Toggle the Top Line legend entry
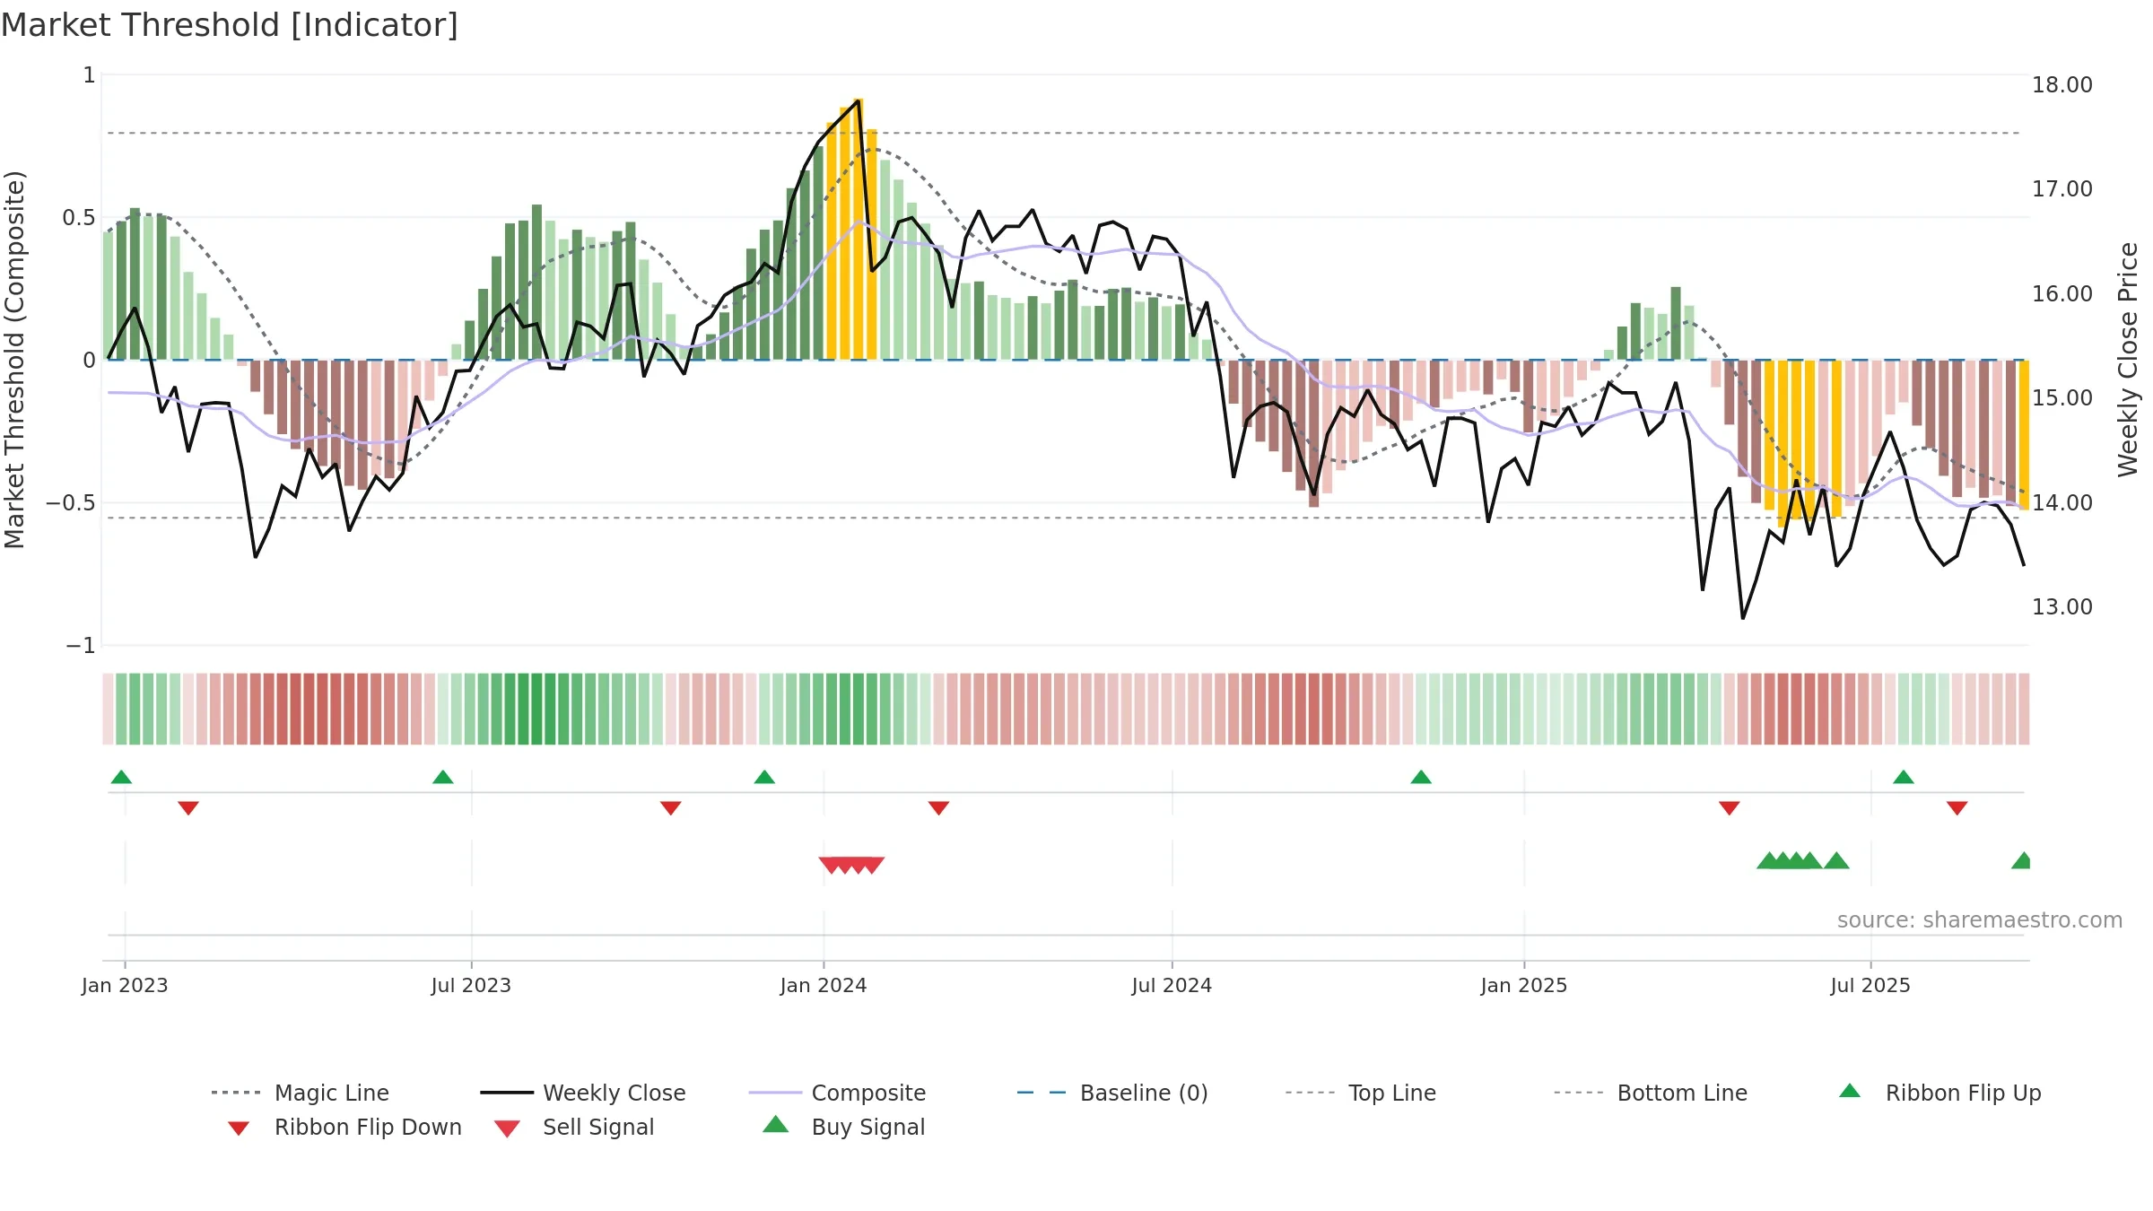The width and height of the screenshot is (2153, 1211). click(1360, 1093)
